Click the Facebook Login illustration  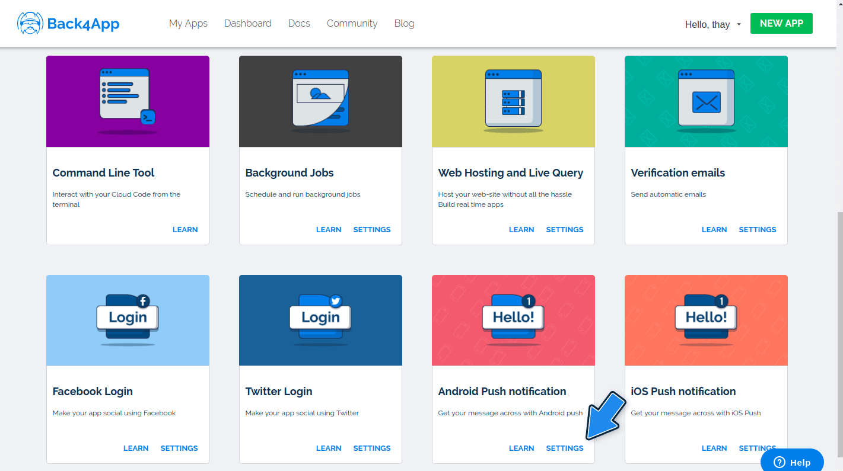[x=128, y=320]
